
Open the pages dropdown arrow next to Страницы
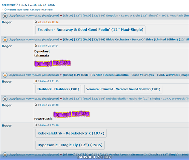pyautogui.click(x=17, y=5)
